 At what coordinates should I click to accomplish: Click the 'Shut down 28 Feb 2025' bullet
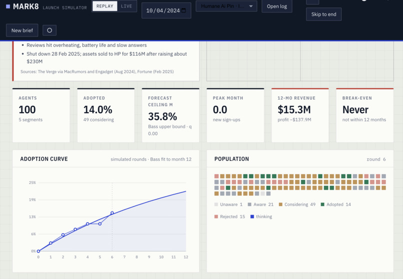pos(106,57)
